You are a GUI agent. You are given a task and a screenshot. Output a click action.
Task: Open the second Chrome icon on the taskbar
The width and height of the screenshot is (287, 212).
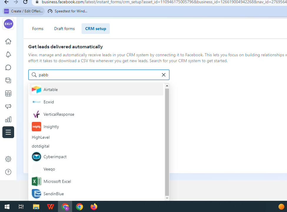point(79,207)
